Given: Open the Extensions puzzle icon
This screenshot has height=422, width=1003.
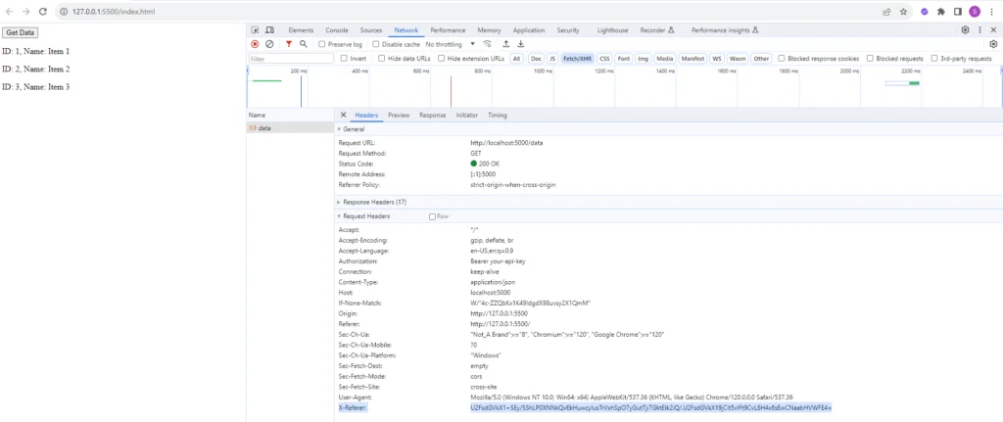Looking at the screenshot, I should [x=941, y=12].
